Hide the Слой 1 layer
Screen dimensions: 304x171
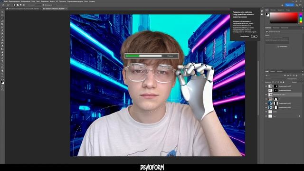pos(266,112)
